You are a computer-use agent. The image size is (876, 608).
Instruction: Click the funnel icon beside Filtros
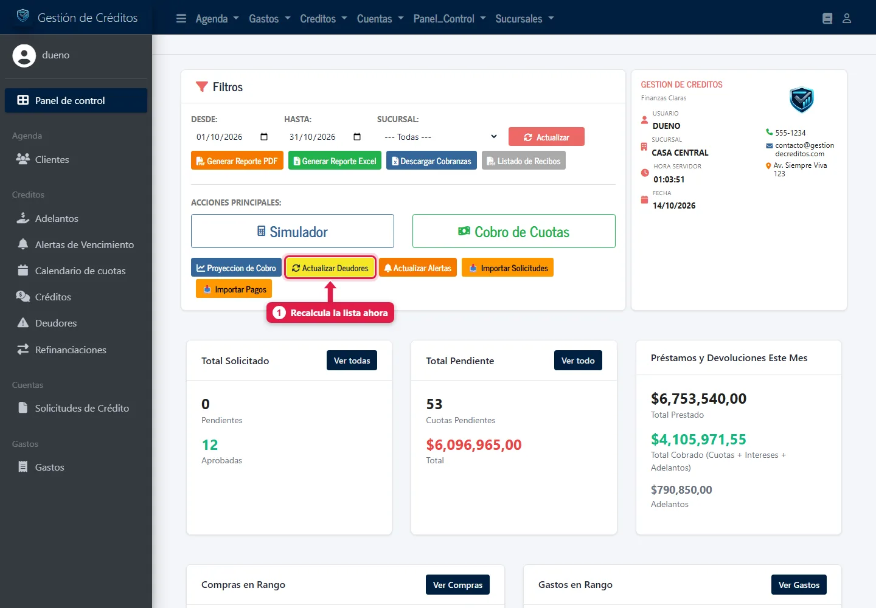(x=201, y=87)
